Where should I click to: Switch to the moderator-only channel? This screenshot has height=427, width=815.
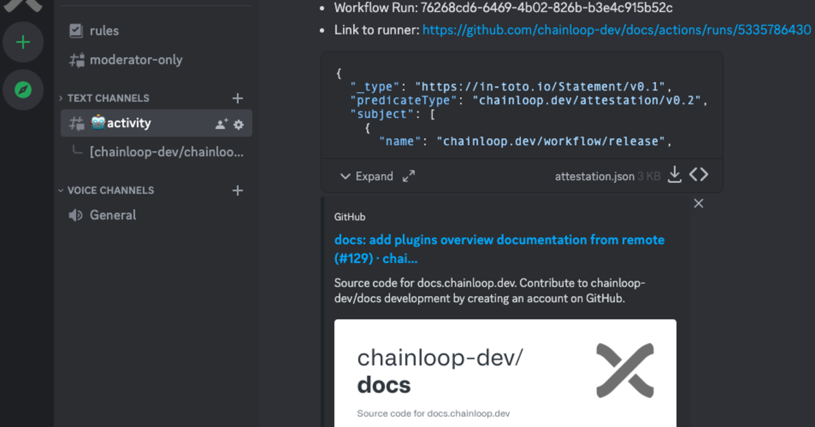135,60
